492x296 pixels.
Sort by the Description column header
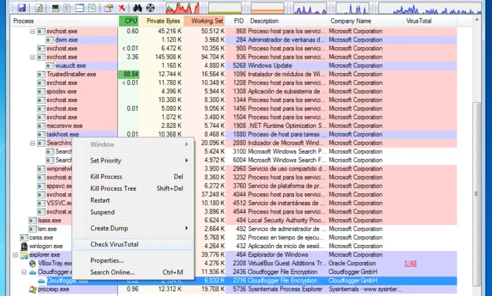click(288, 21)
